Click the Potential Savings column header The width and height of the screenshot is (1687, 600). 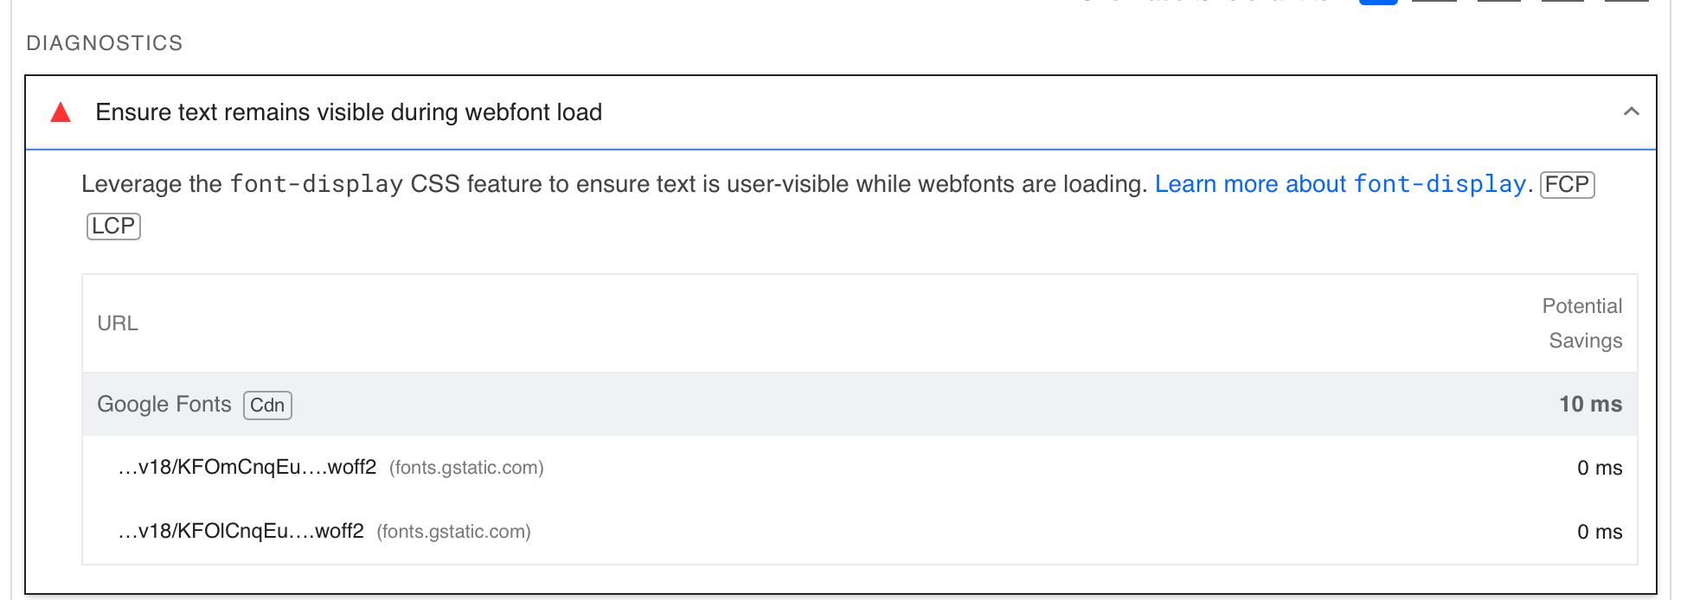tap(1582, 323)
